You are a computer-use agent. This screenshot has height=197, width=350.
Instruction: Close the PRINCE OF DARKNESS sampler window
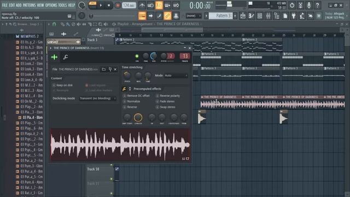pyautogui.click(x=190, y=48)
